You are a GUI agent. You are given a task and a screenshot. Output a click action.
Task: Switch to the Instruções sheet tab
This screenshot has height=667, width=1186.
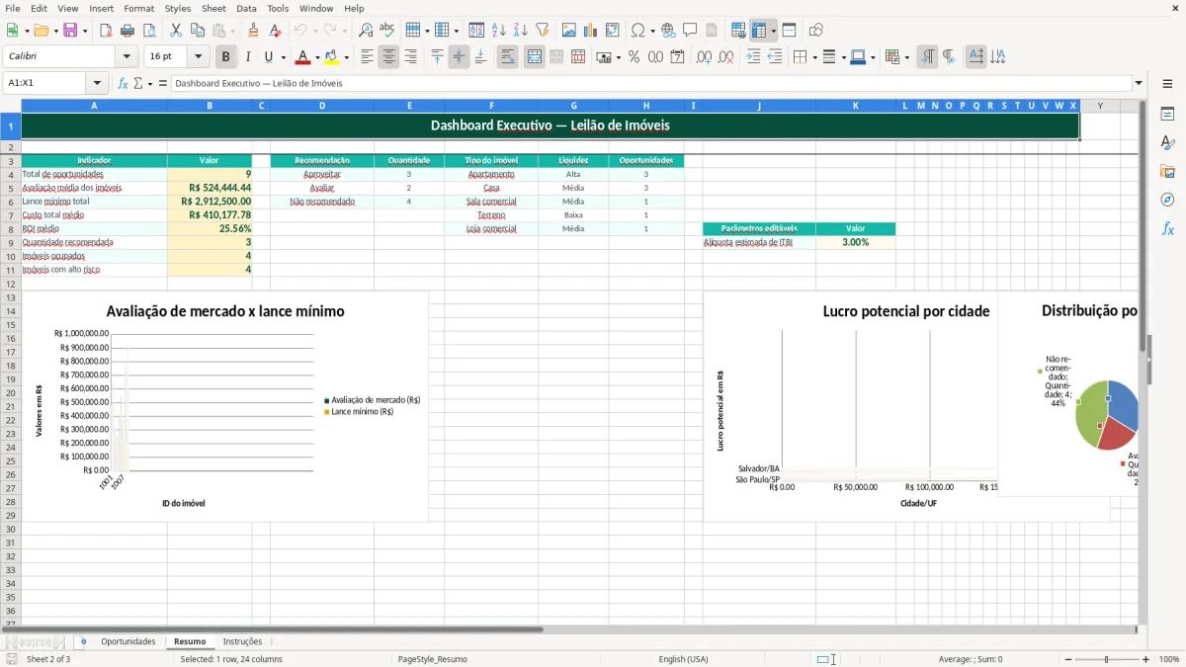(242, 641)
